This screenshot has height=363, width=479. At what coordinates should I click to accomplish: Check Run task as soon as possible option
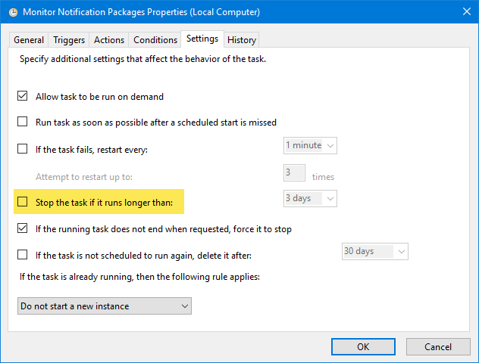coord(22,122)
